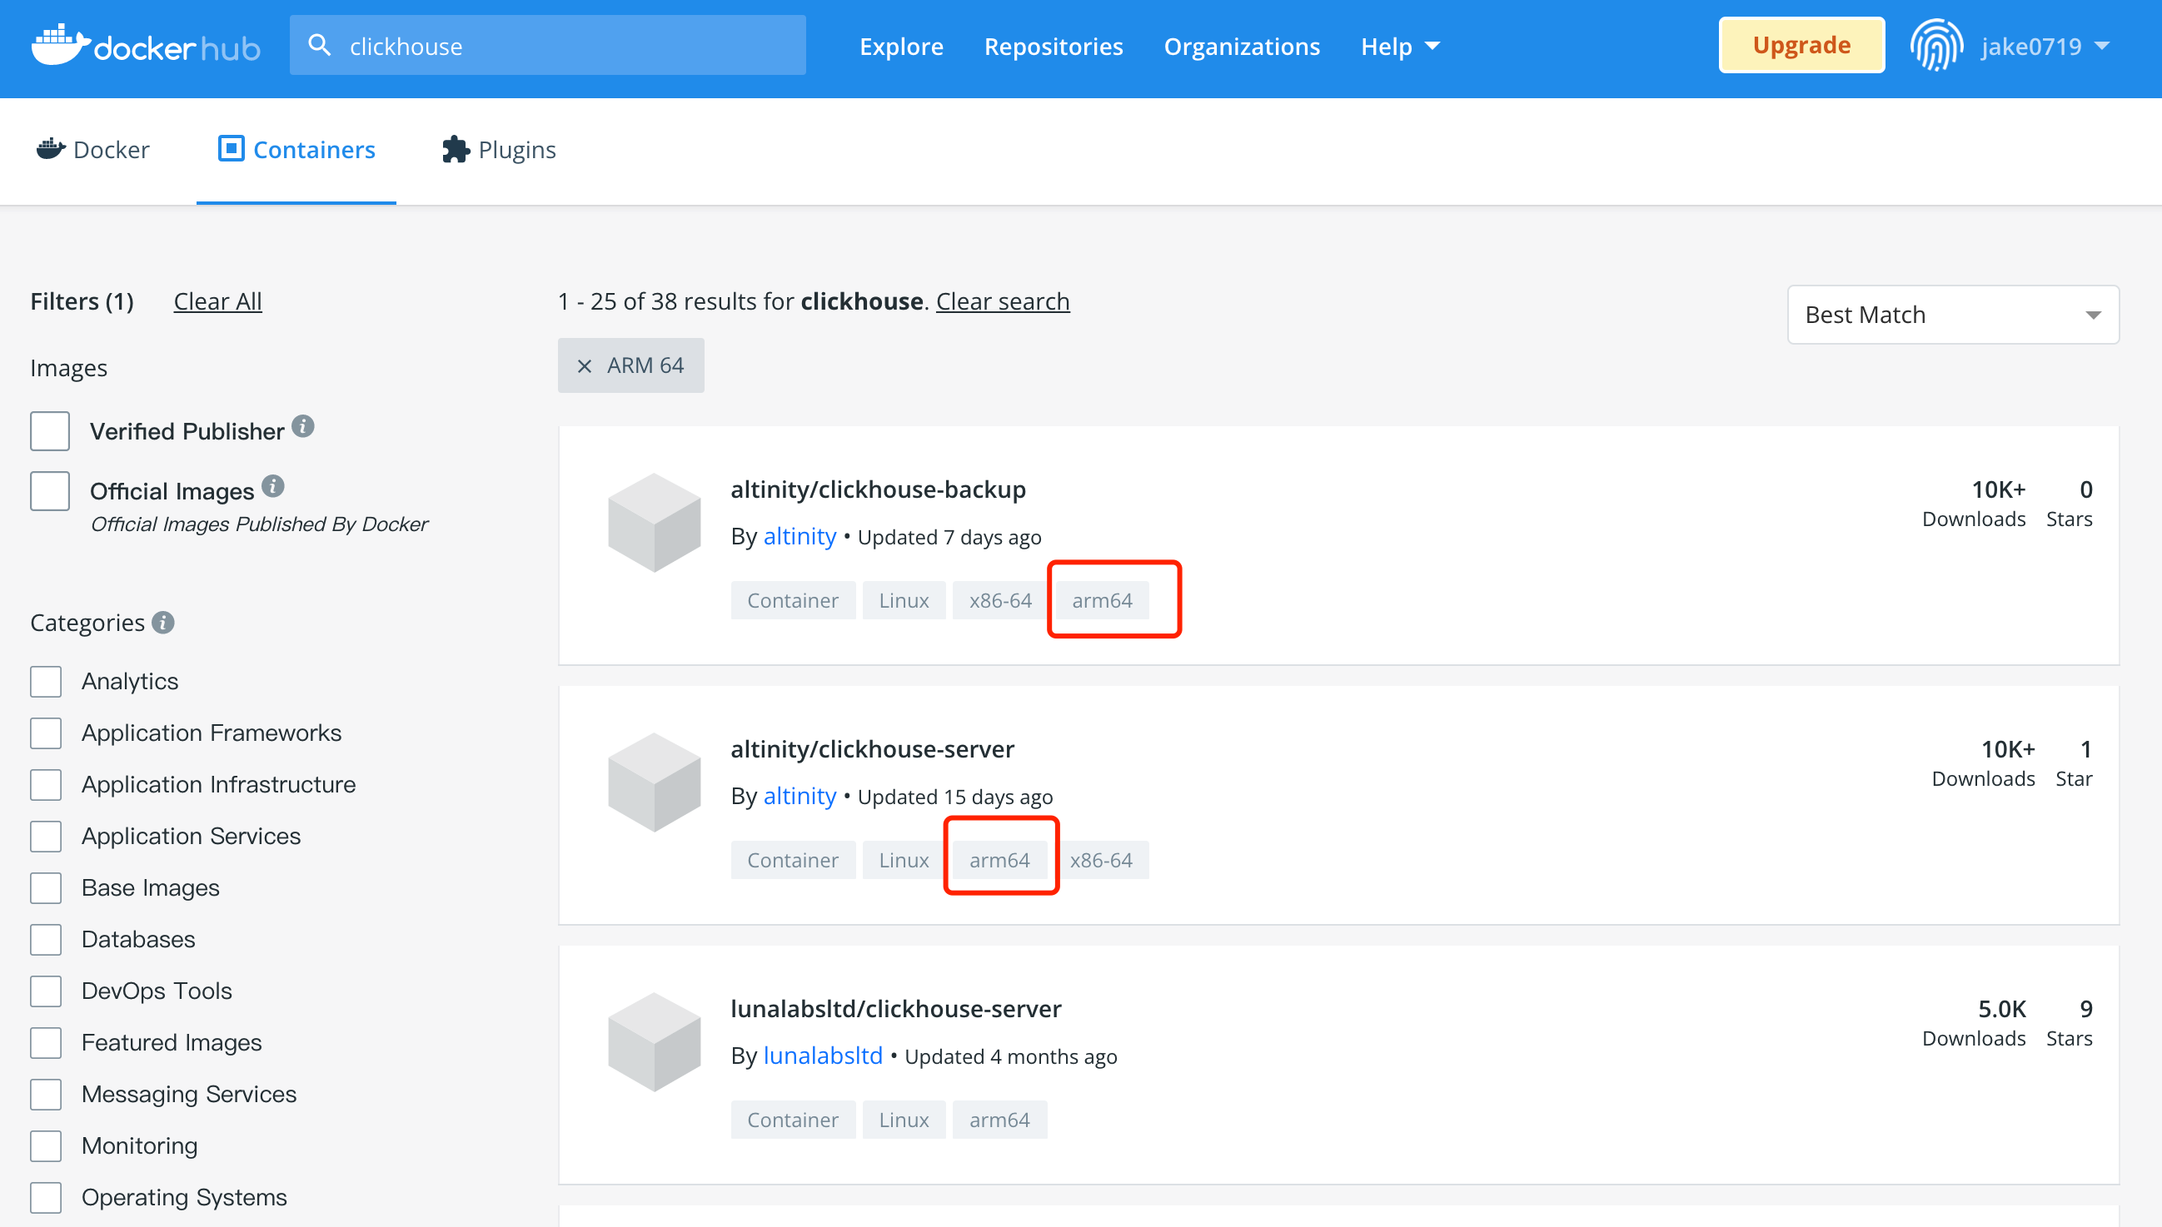Click the Plugins tab icon
This screenshot has width=2162, height=1227.
pos(455,150)
